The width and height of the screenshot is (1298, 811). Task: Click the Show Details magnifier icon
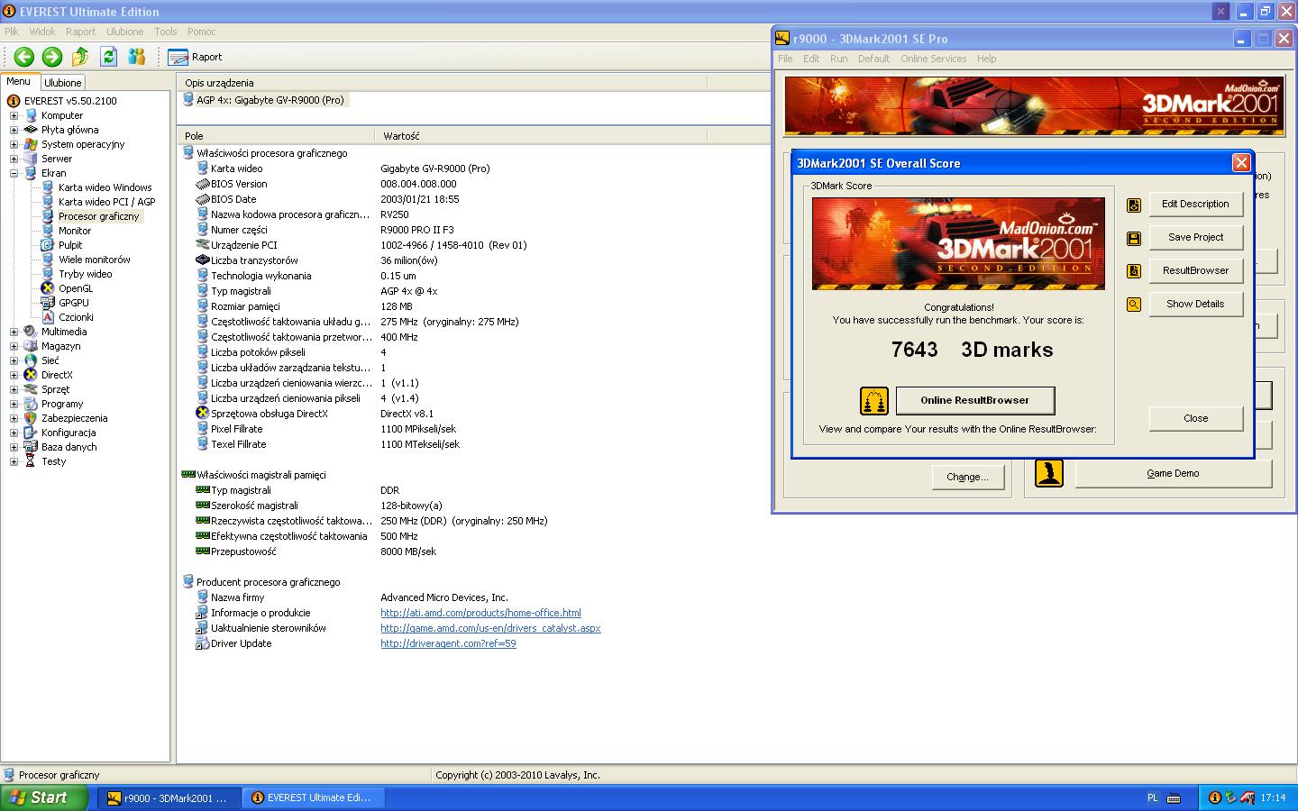1134,305
